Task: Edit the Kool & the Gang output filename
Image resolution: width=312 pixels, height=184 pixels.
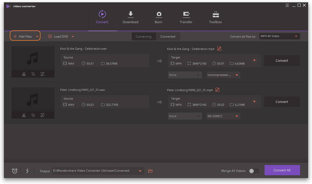Action: (219, 49)
